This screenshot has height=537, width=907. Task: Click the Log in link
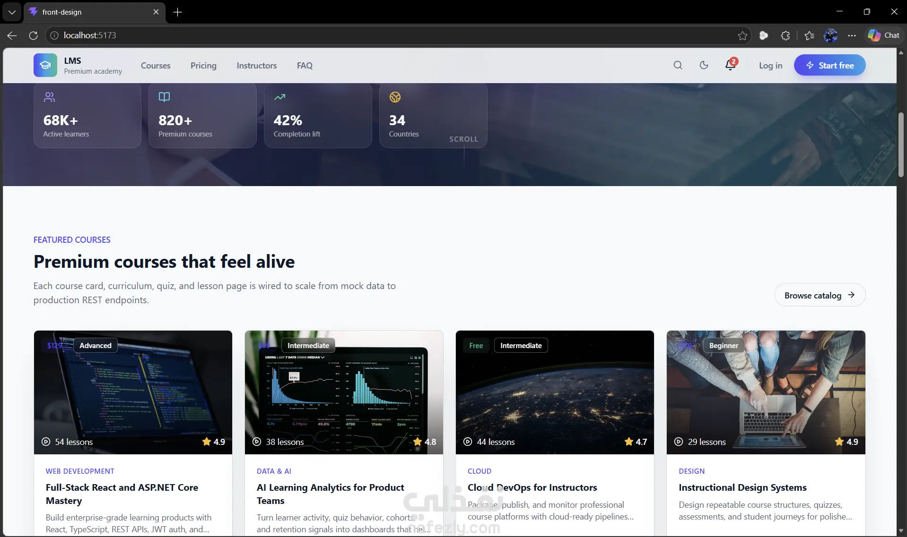tap(770, 66)
